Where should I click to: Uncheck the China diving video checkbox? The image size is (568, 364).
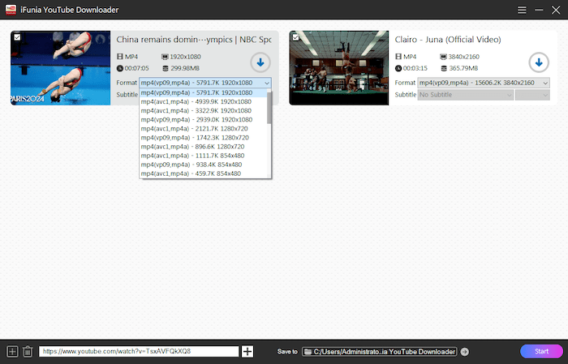tap(18, 37)
